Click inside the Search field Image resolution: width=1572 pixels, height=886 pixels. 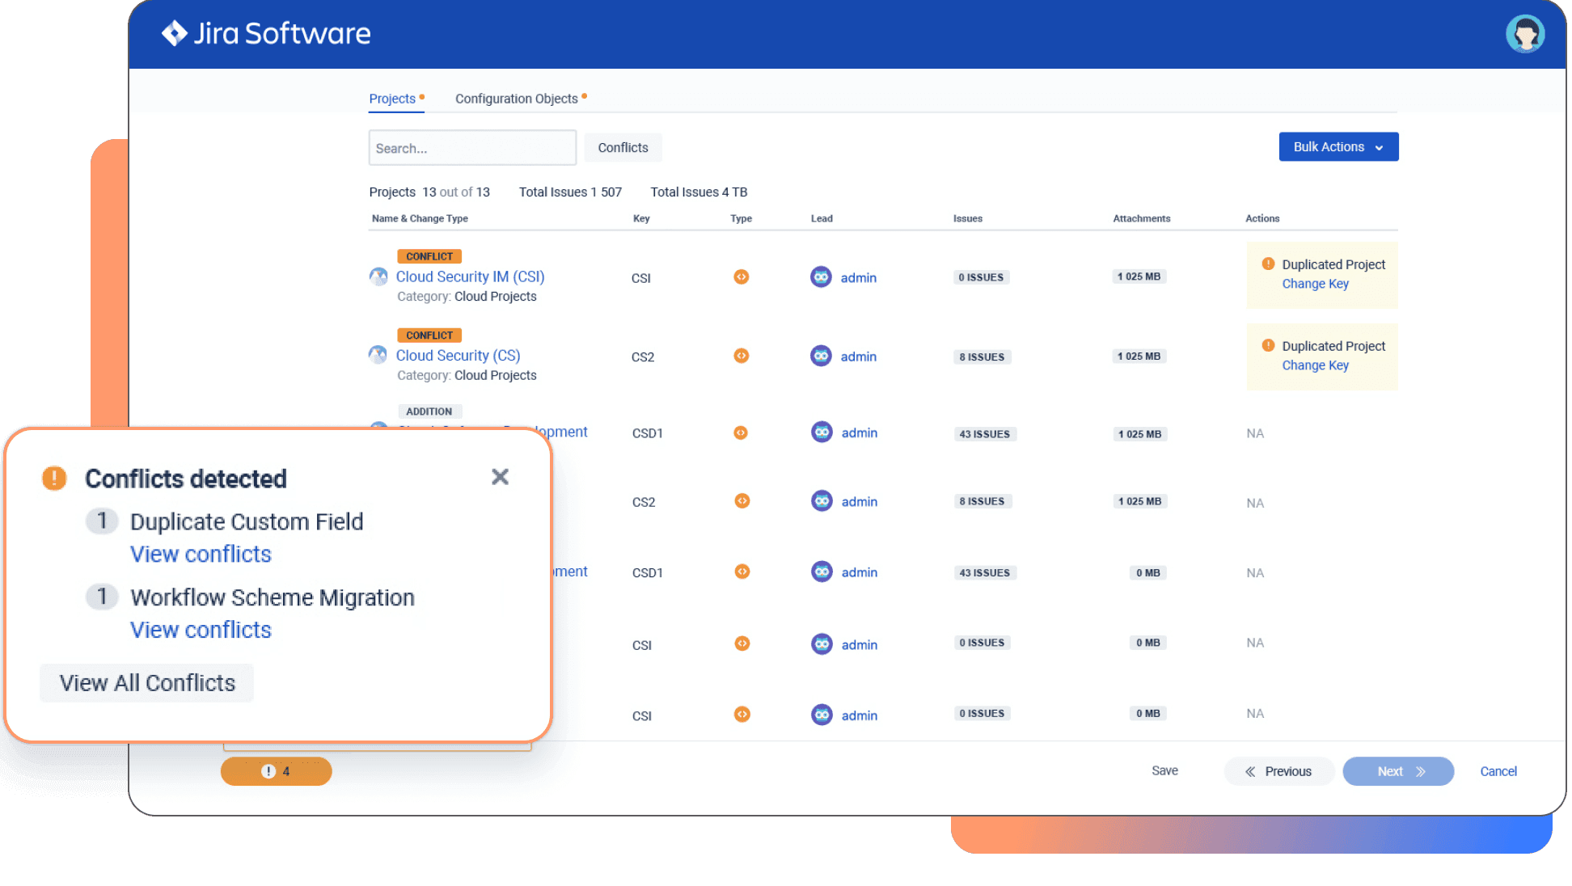coord(472,147)
